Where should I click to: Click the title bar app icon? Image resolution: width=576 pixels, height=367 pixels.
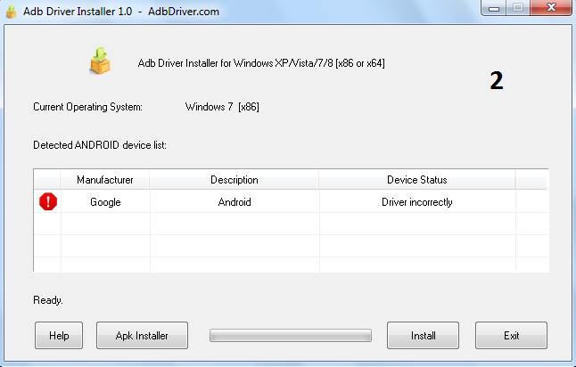[x=12, y=9]
